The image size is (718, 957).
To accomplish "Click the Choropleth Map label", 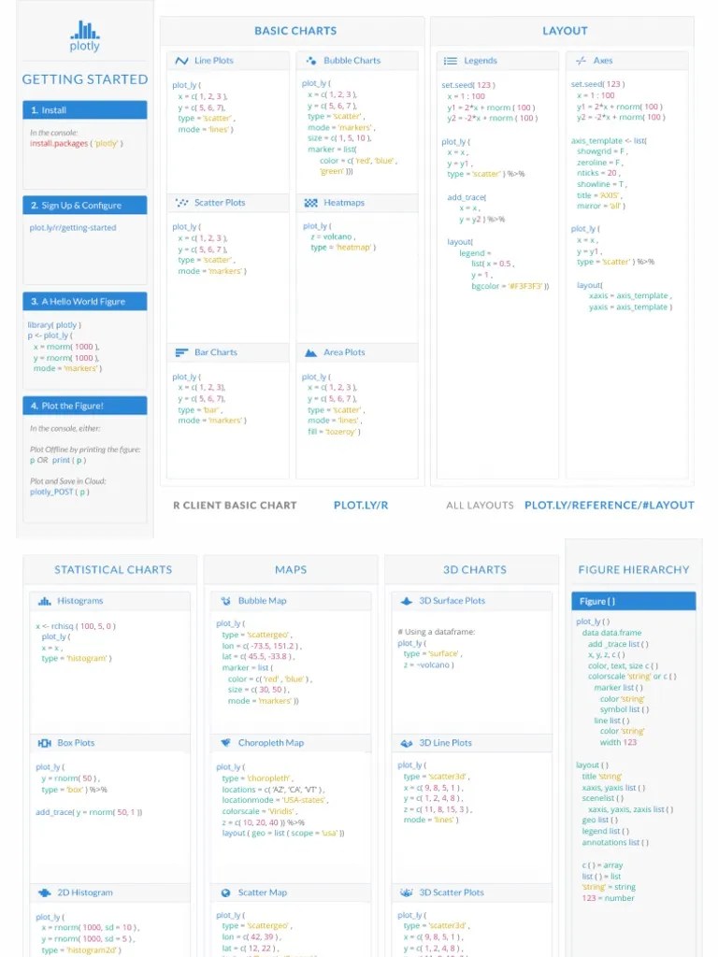I will click(x=271, y=743).
